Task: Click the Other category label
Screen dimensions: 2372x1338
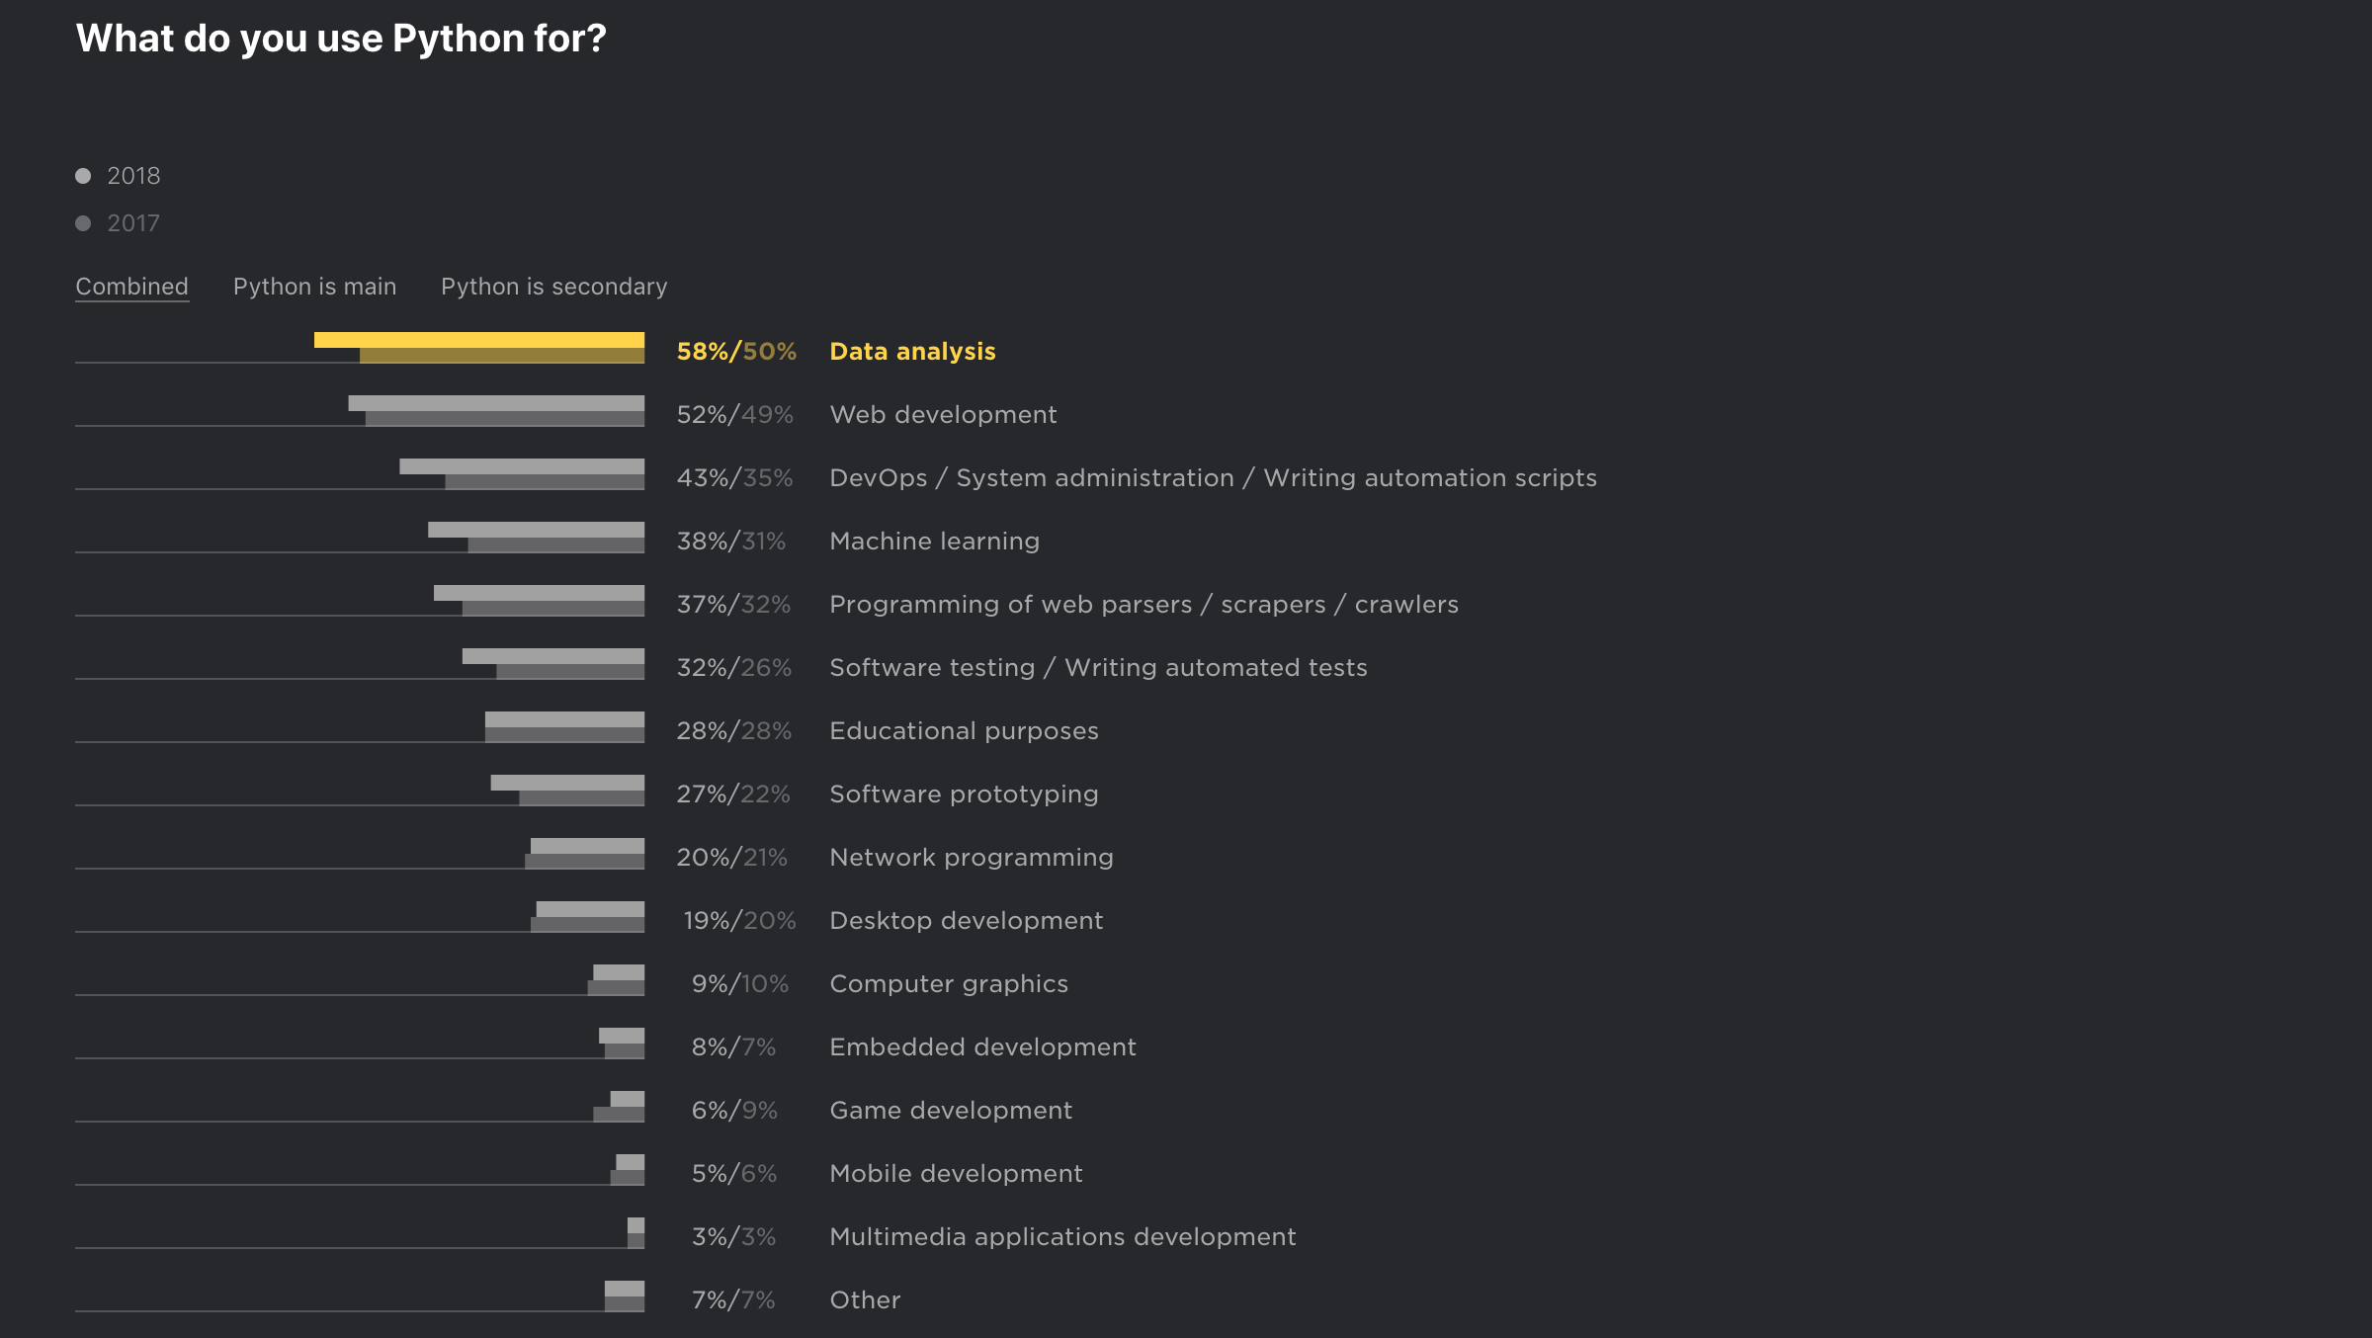Action: tap(865, 1300)
